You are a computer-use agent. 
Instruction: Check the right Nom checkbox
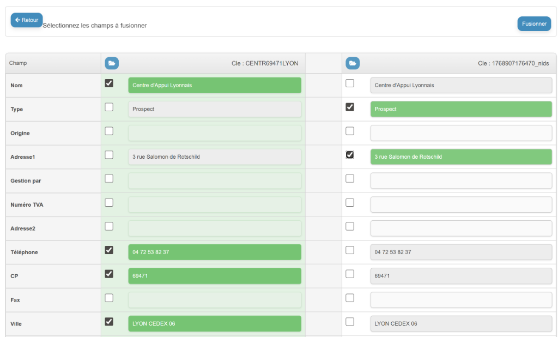pyautogui.click(x=350, y=83)
